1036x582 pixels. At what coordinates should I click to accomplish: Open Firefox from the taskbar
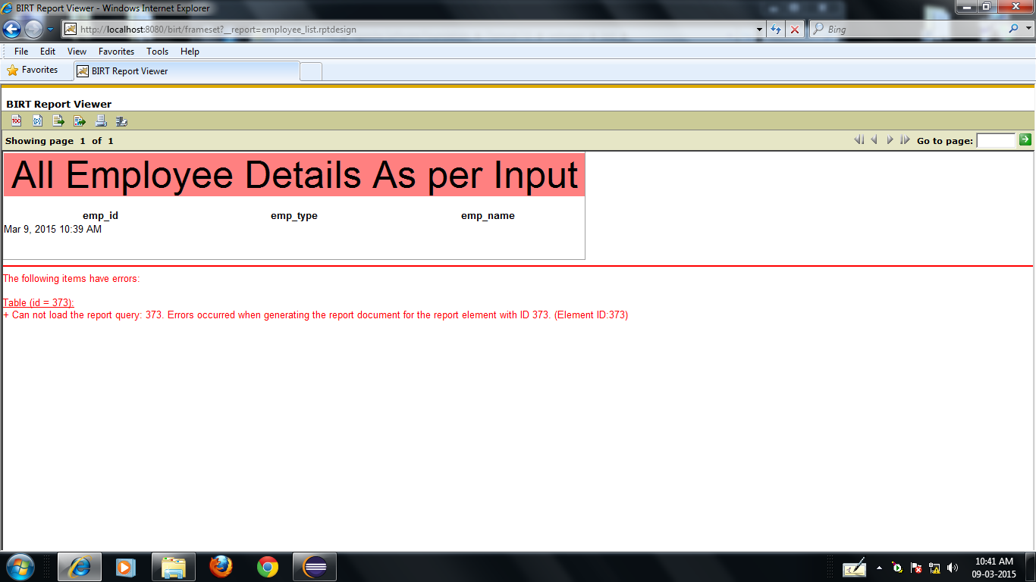click(221, 567)
